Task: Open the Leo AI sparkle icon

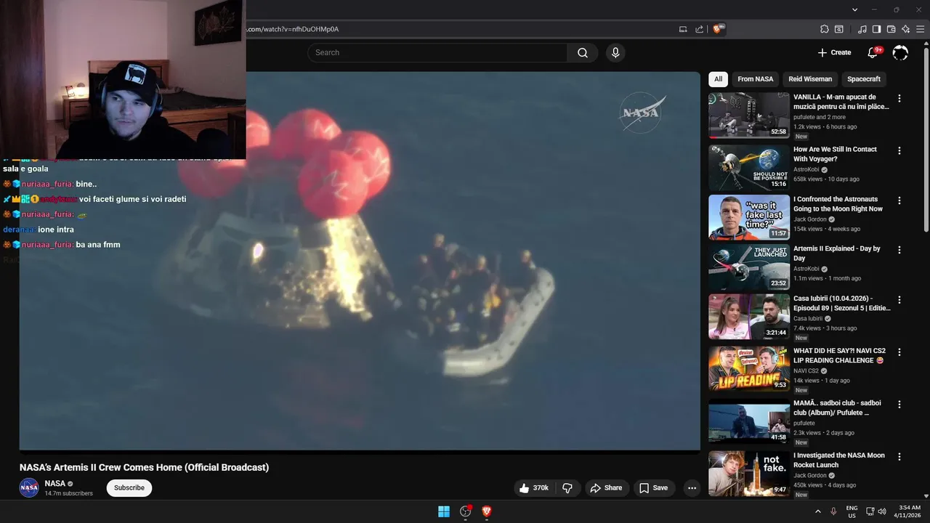Action: tap(905, 29)
